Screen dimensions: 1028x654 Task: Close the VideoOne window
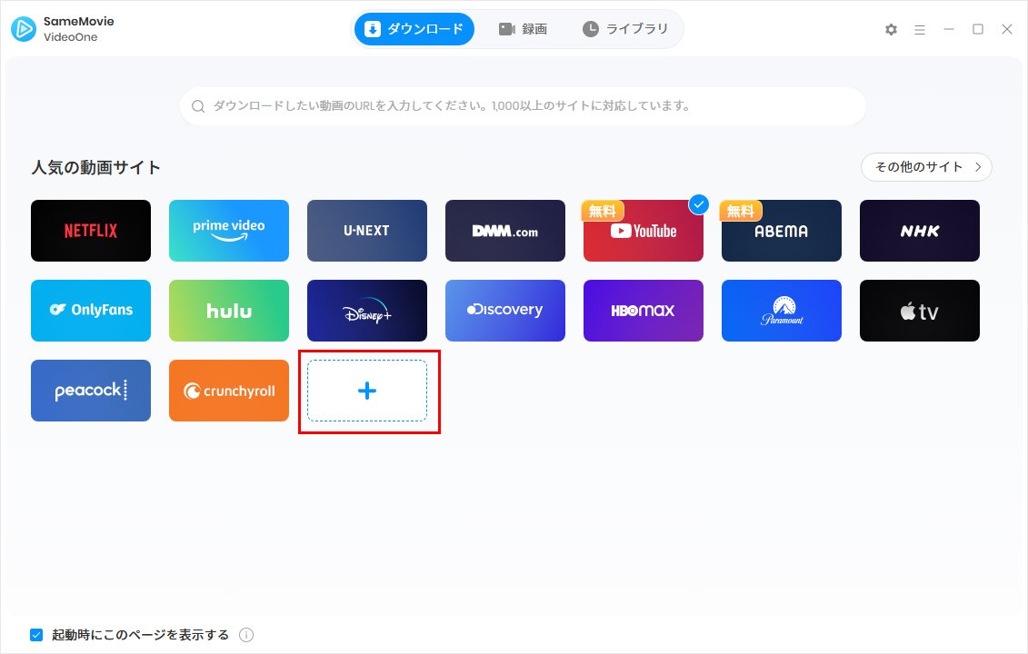(x=1007, y=29)
